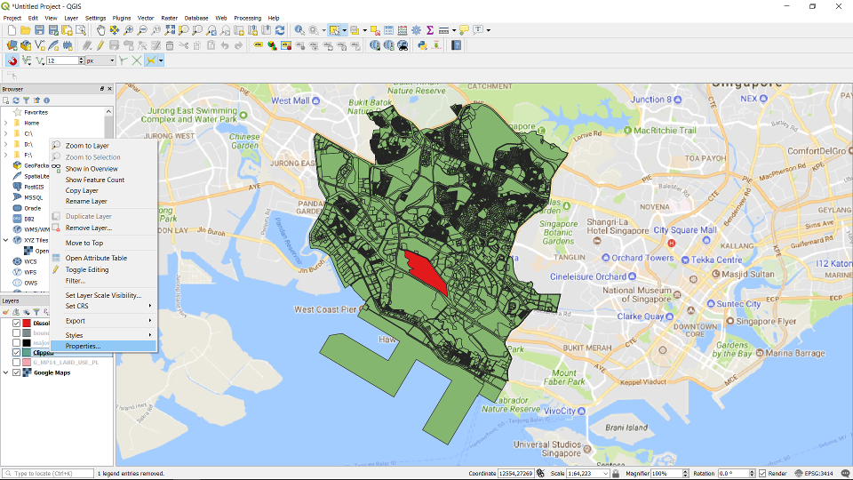This screenshot has height=480, width=853.
Task: Toggle the snapping magnet icon
Action: (12, 60)
